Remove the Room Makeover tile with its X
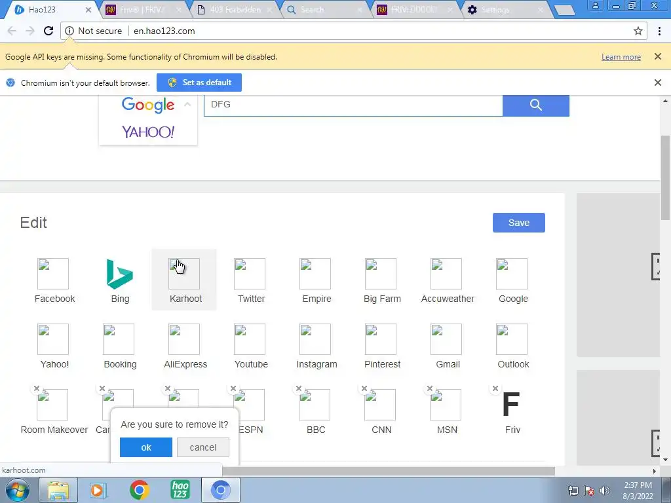Viewport: 671px width, 503px height. (x=37, y=388)
